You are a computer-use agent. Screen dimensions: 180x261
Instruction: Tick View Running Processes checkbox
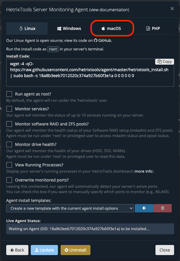point(9,165)
